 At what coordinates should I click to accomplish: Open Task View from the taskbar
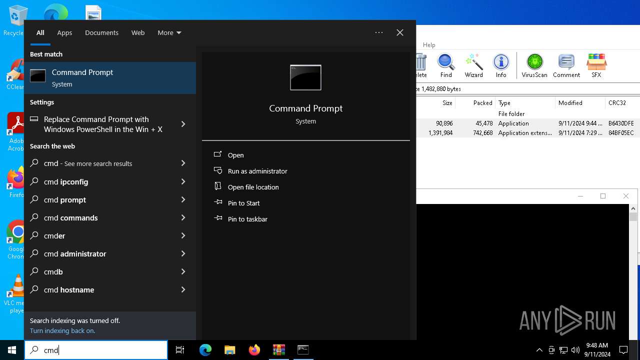[180, 350]
